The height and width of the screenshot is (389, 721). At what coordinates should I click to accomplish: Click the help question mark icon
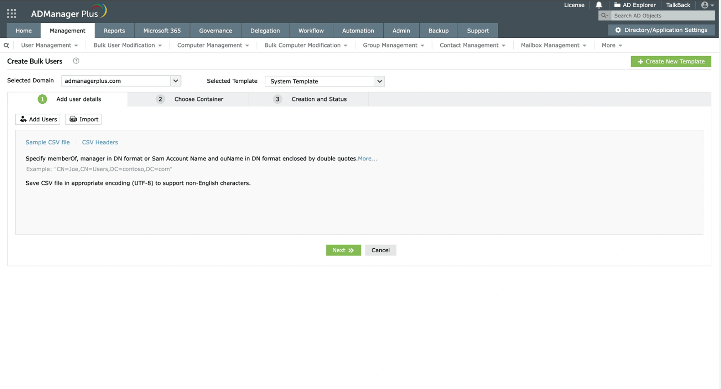(76, 61)
